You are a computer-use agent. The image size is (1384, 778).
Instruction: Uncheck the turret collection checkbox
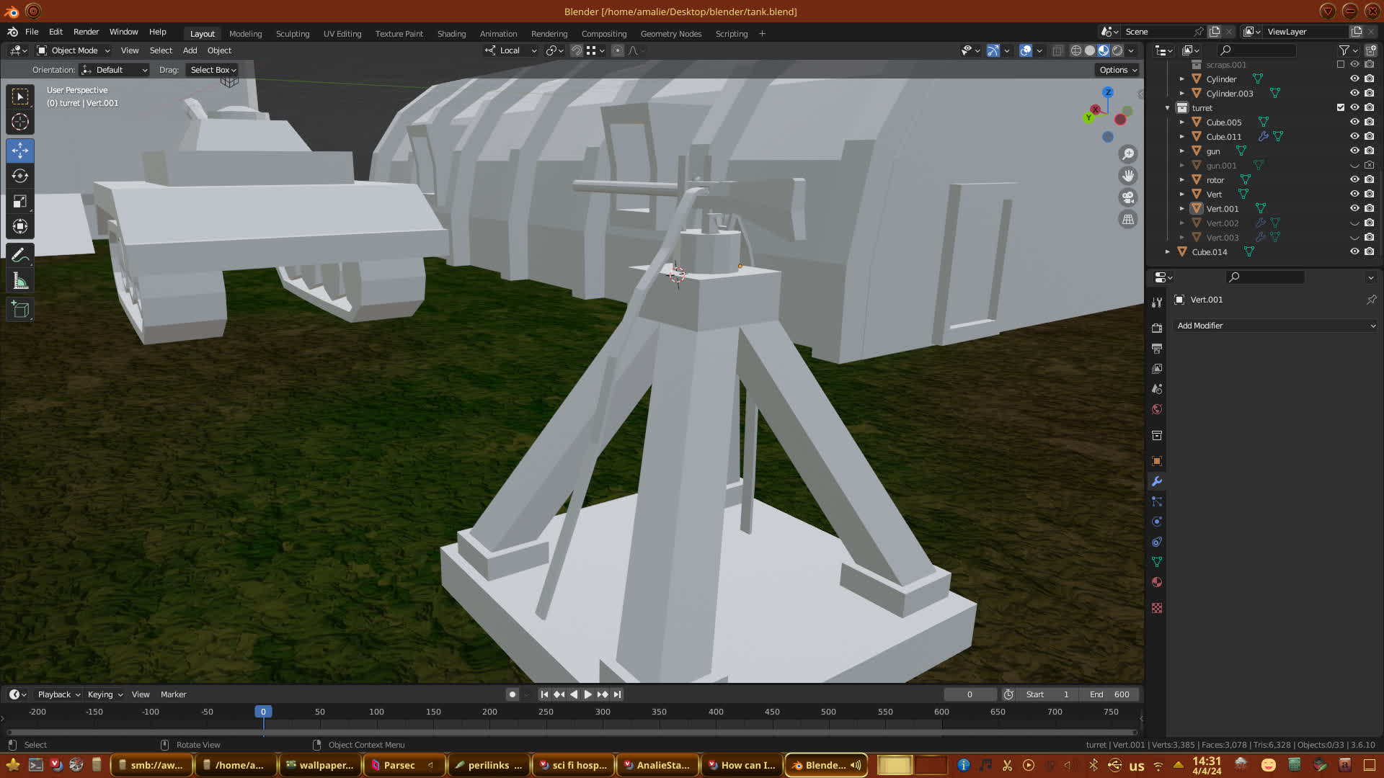(1341, 107)
